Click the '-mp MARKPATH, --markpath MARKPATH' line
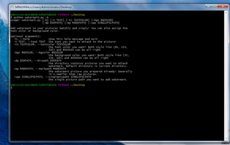Viewport: 230px width, 145px height. pos(40,69)
